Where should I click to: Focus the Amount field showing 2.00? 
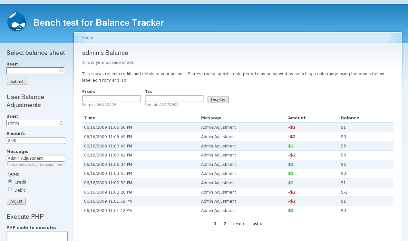pos(36,141)
